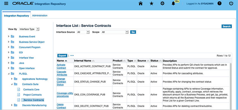Open the Change Contract Status link
The height and width of the screenshot is (110, 238).
[61, 82]
